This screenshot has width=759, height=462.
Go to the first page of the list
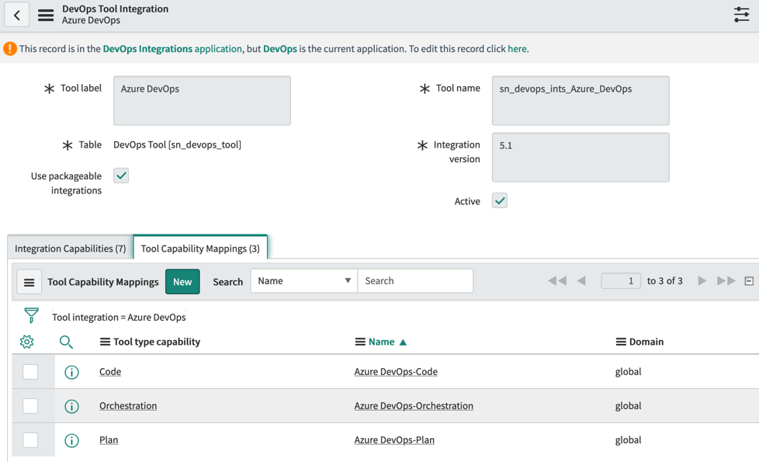pos(557,281)
